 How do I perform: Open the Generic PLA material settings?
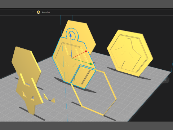pyautogui.click(x=46, y=12)
